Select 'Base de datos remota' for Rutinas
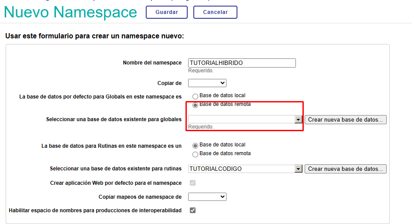This screenshot has width=412, height=224. click(x=195, y=154)
